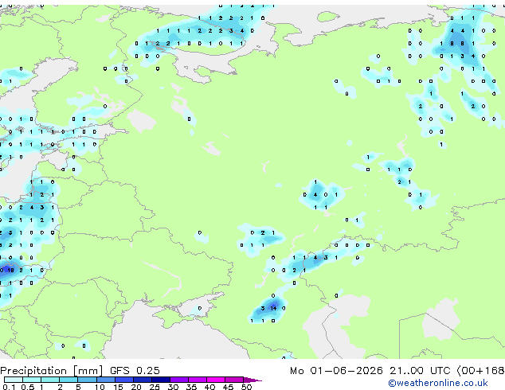The height and width of the screenshot is (390, 505).
Task: Click the legend swatch between 30 and 35
Action: tap(179, 380)
